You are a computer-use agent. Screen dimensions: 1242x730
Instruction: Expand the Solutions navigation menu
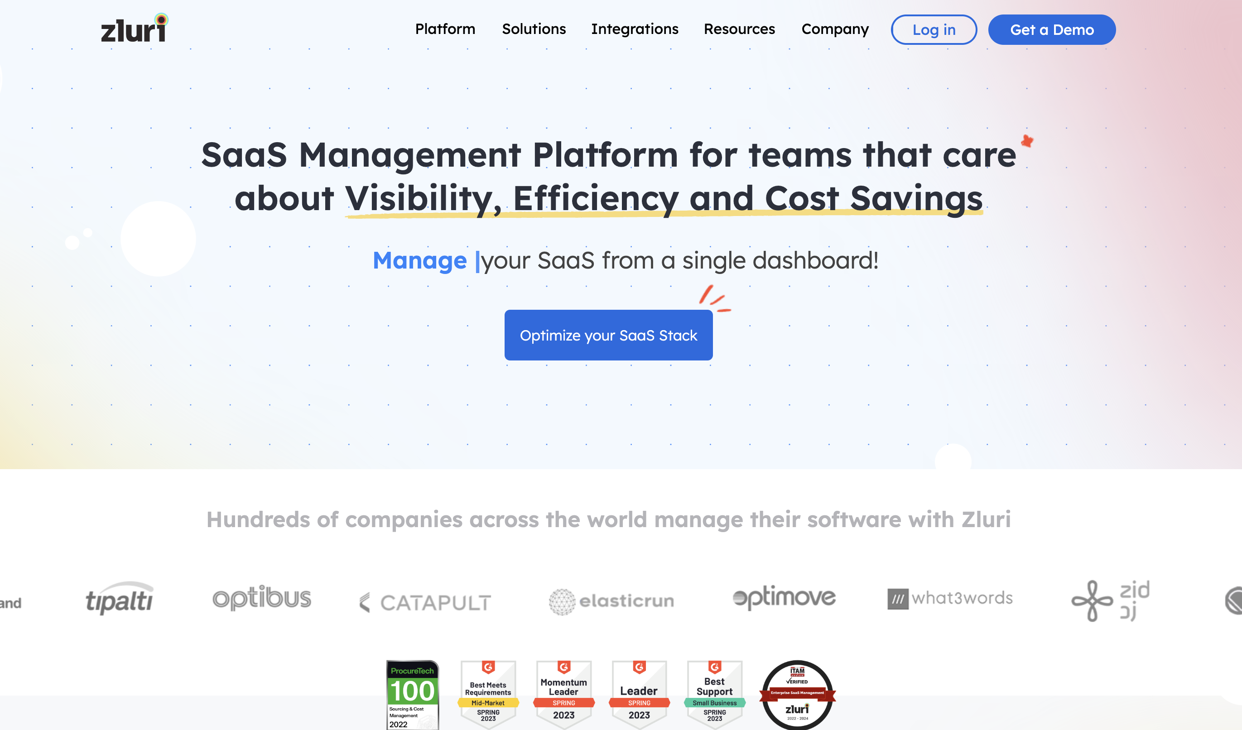(x=534, y=29)
